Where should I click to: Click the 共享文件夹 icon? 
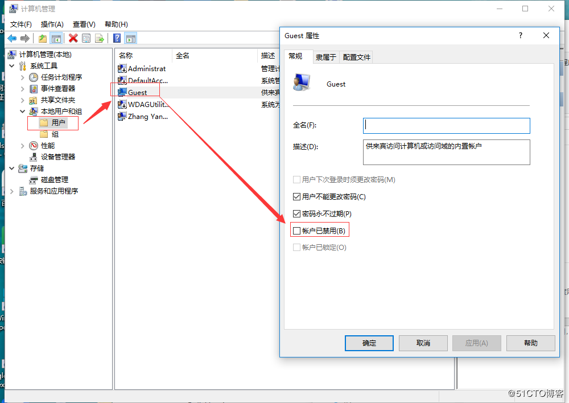[x=34, y=100]
